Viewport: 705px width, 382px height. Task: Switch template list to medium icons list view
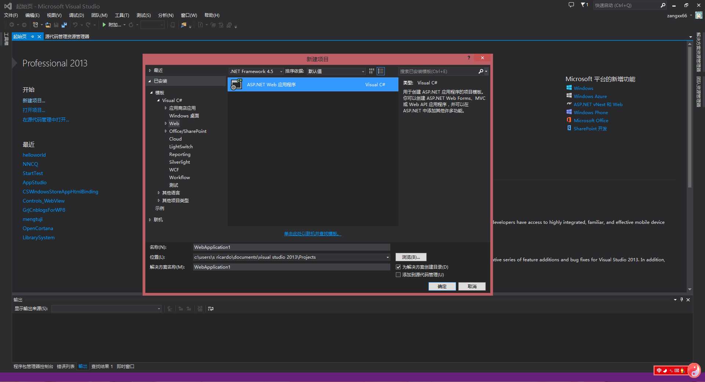coord(381,71)
